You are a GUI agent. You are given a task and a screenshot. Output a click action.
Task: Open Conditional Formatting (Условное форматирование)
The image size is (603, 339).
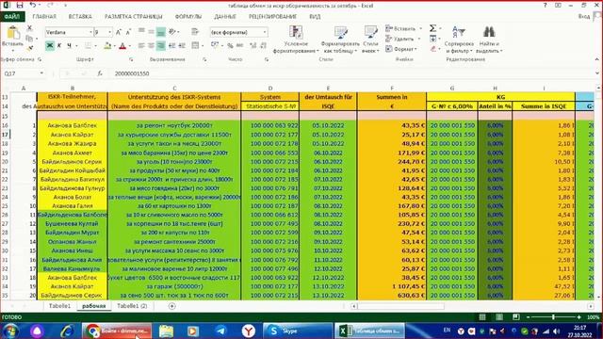pyautogui.click(x=296, y=40)
